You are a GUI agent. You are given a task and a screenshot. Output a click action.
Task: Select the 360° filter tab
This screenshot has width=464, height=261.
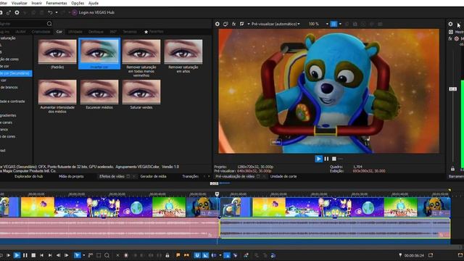pyautogui.click(x=113, y=31)
